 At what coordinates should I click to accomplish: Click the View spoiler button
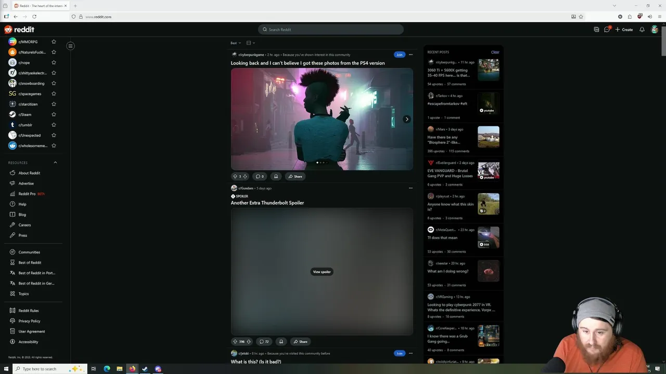[x=322, y=272]
